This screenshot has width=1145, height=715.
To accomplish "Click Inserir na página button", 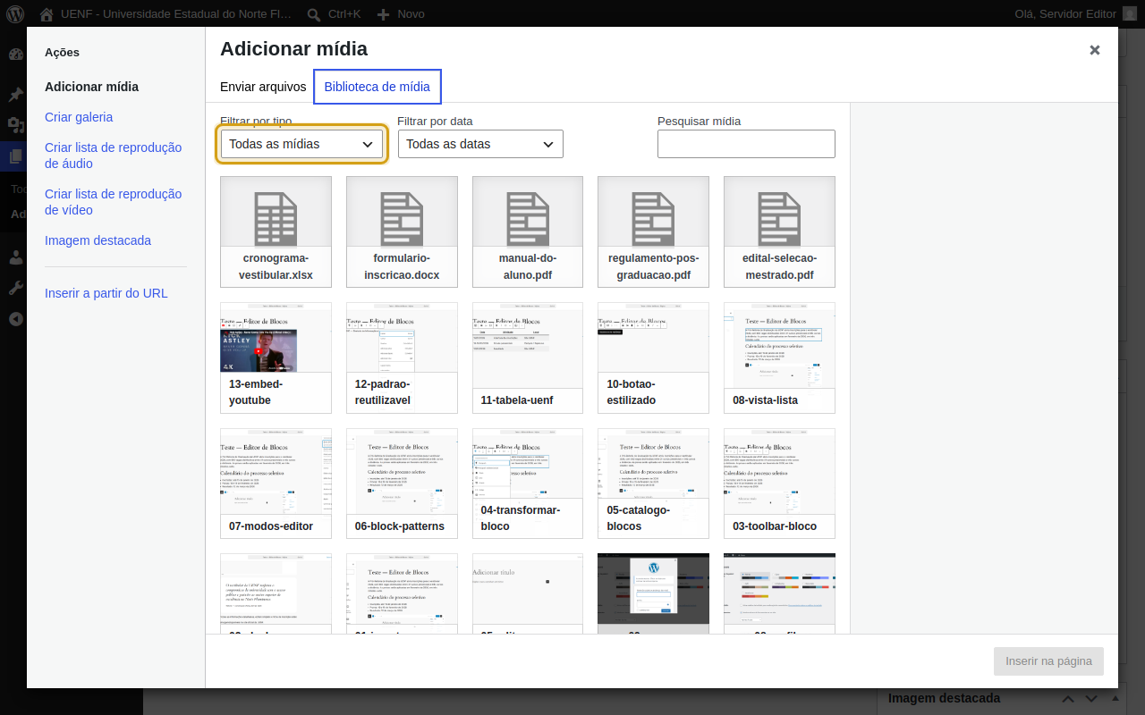I will click(x=1048, y=661).
